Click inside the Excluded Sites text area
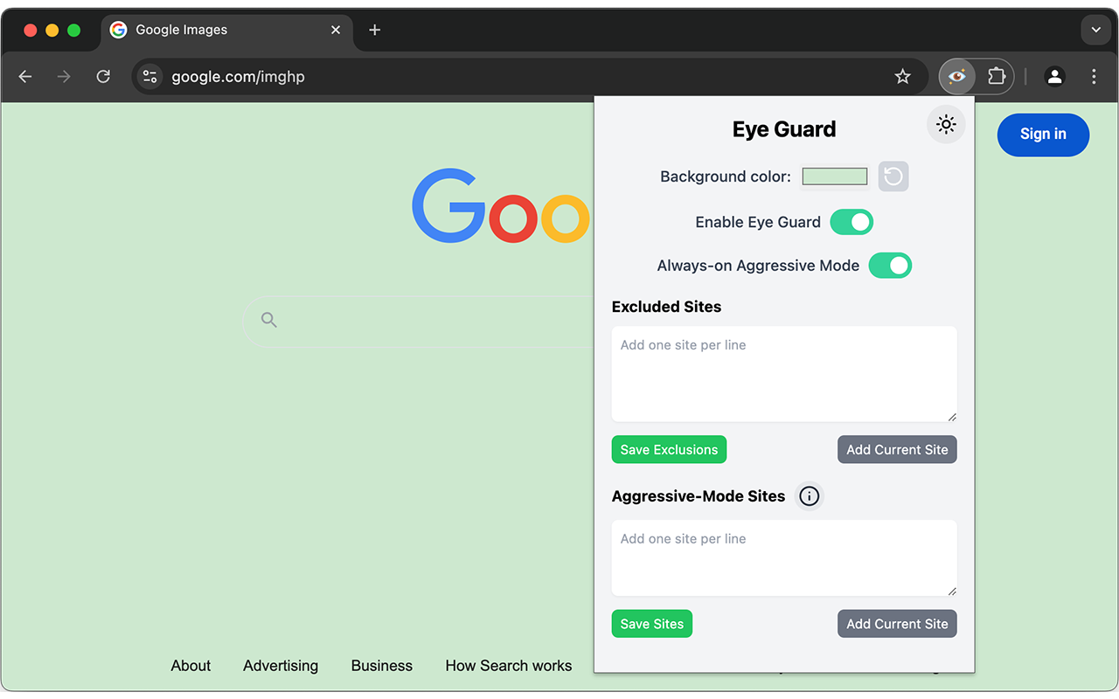Screen dimensions: 1119x699 (x=783, y=374)
